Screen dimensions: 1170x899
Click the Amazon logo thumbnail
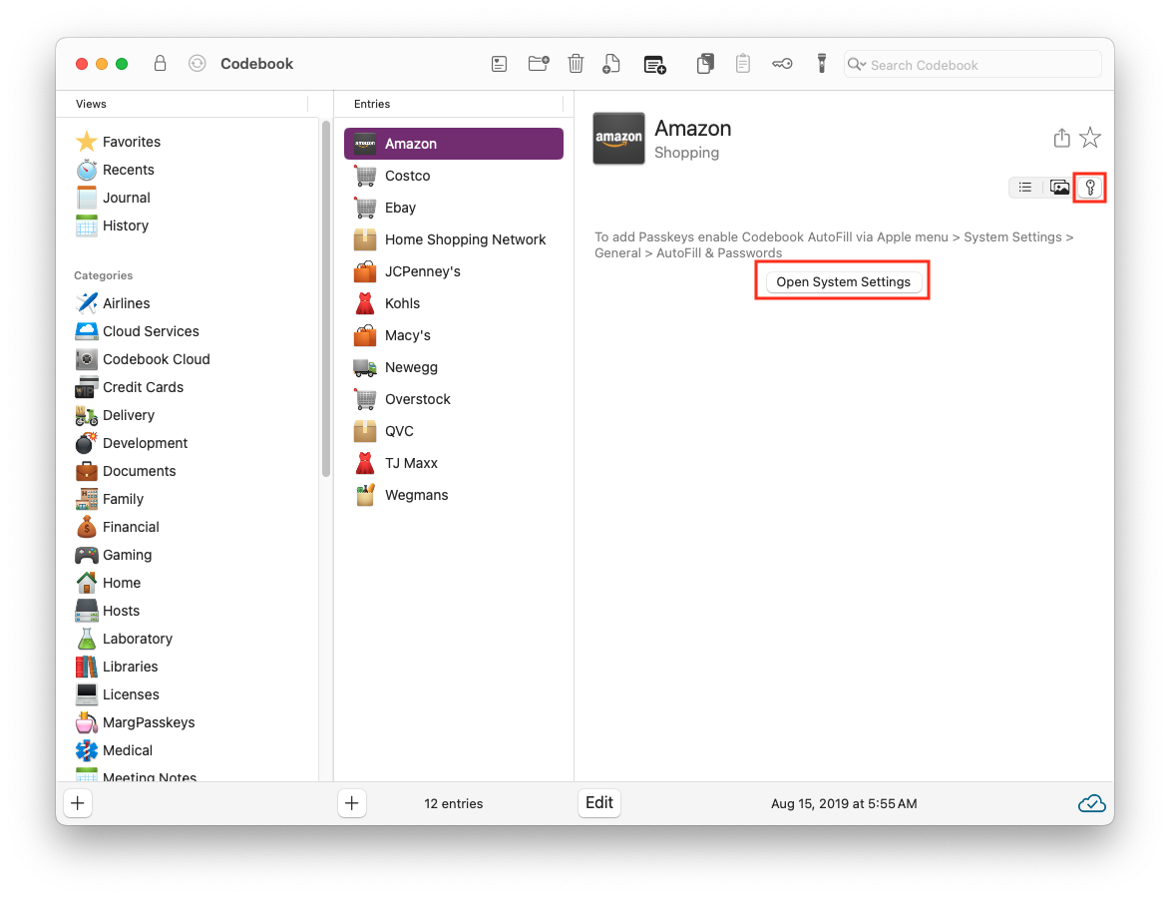[x=618, y=138]
